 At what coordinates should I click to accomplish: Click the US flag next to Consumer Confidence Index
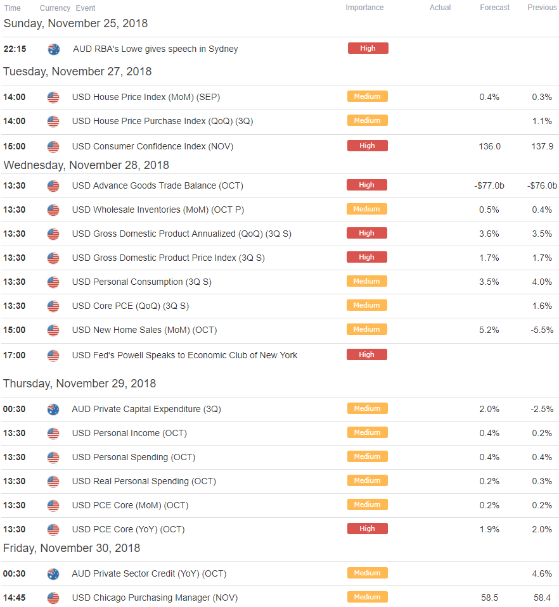[x=53, y=147]
